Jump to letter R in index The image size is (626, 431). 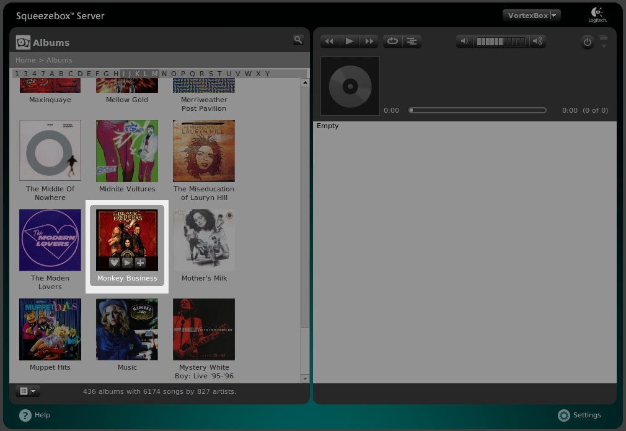coord(201,74)
